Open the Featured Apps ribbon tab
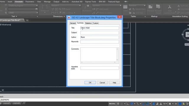This screenshot has width=189, height=106. (x=114, y=2)
